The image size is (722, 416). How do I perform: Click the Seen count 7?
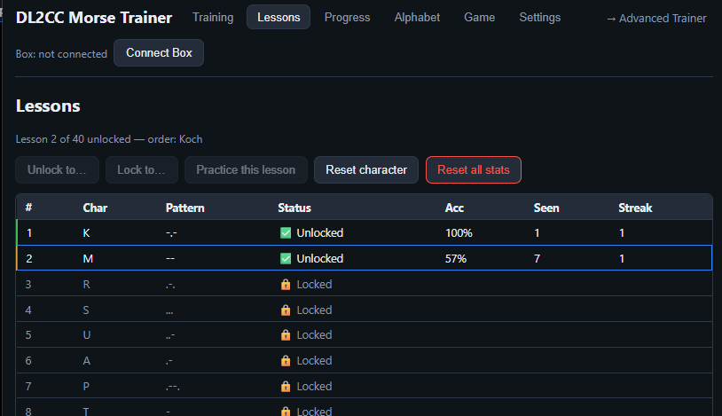click(537, 259)
